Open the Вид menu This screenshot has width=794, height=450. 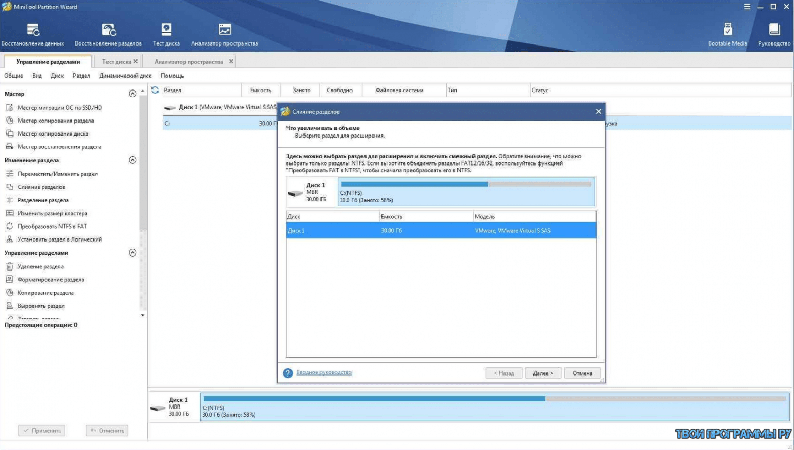[37, 76]
